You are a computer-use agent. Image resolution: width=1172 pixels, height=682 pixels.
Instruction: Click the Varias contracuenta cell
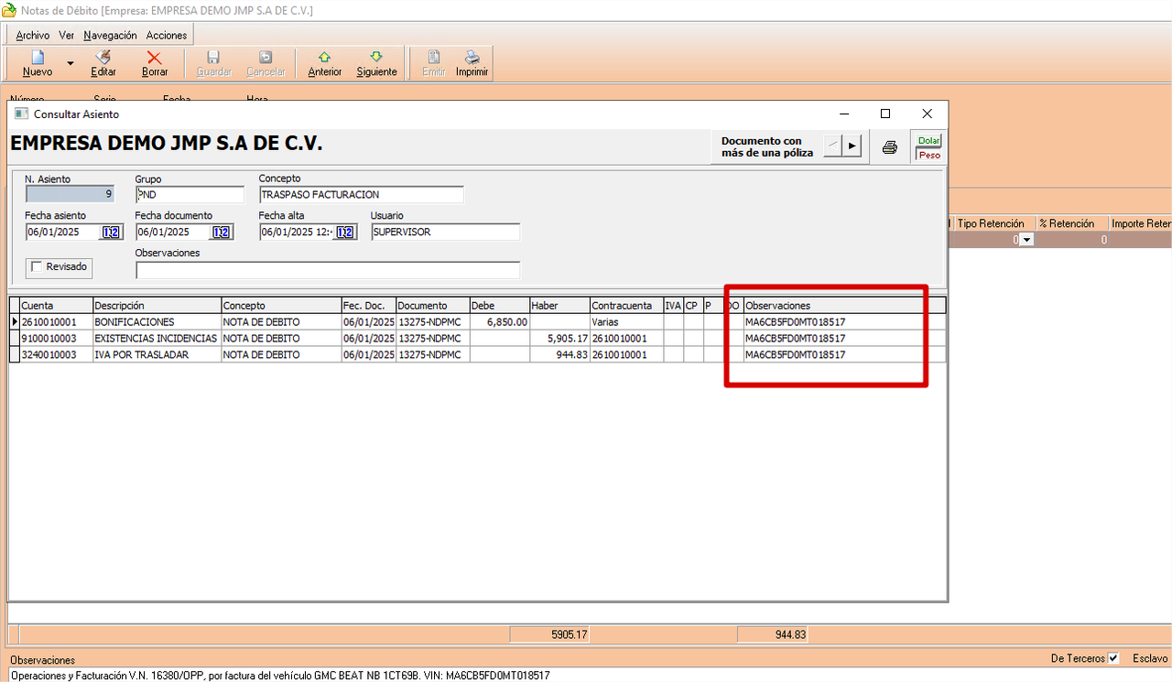click(627, 322)
